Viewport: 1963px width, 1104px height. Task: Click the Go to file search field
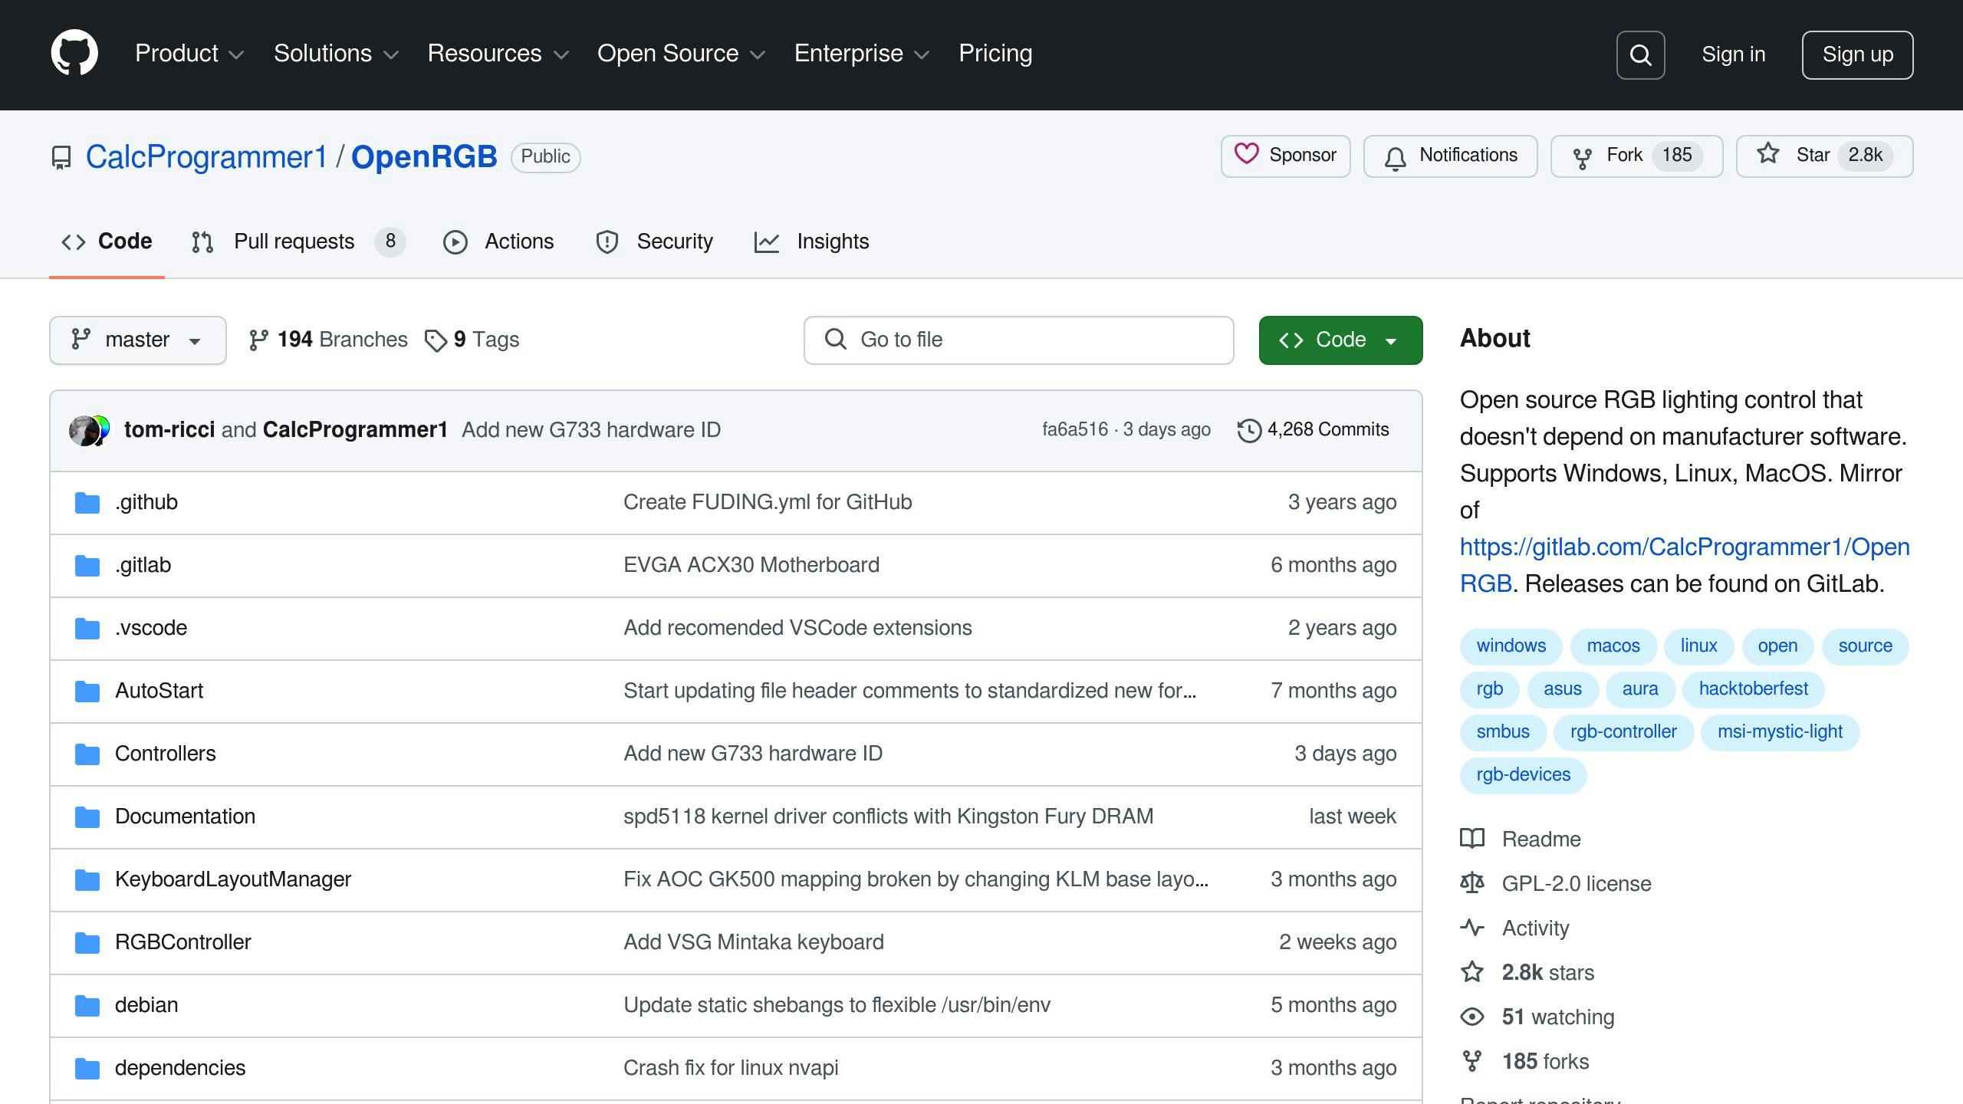[1018, 340]
